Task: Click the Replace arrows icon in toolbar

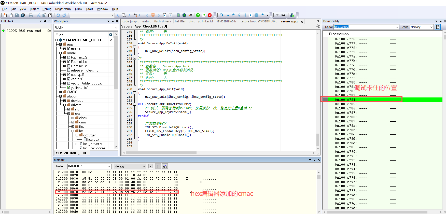Action: (135, 15)
